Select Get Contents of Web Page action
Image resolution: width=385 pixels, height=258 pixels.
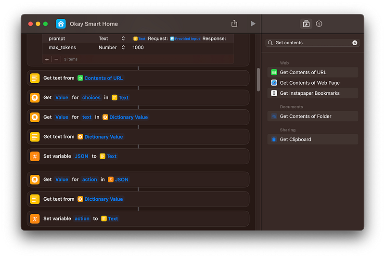pyautogui.click(x=312, y=83)
